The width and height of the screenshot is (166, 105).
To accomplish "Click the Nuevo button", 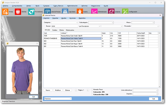I will tap(48, 90).
